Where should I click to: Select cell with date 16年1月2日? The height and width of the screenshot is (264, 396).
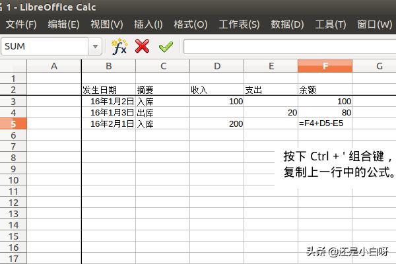click(x=109, y=101)
